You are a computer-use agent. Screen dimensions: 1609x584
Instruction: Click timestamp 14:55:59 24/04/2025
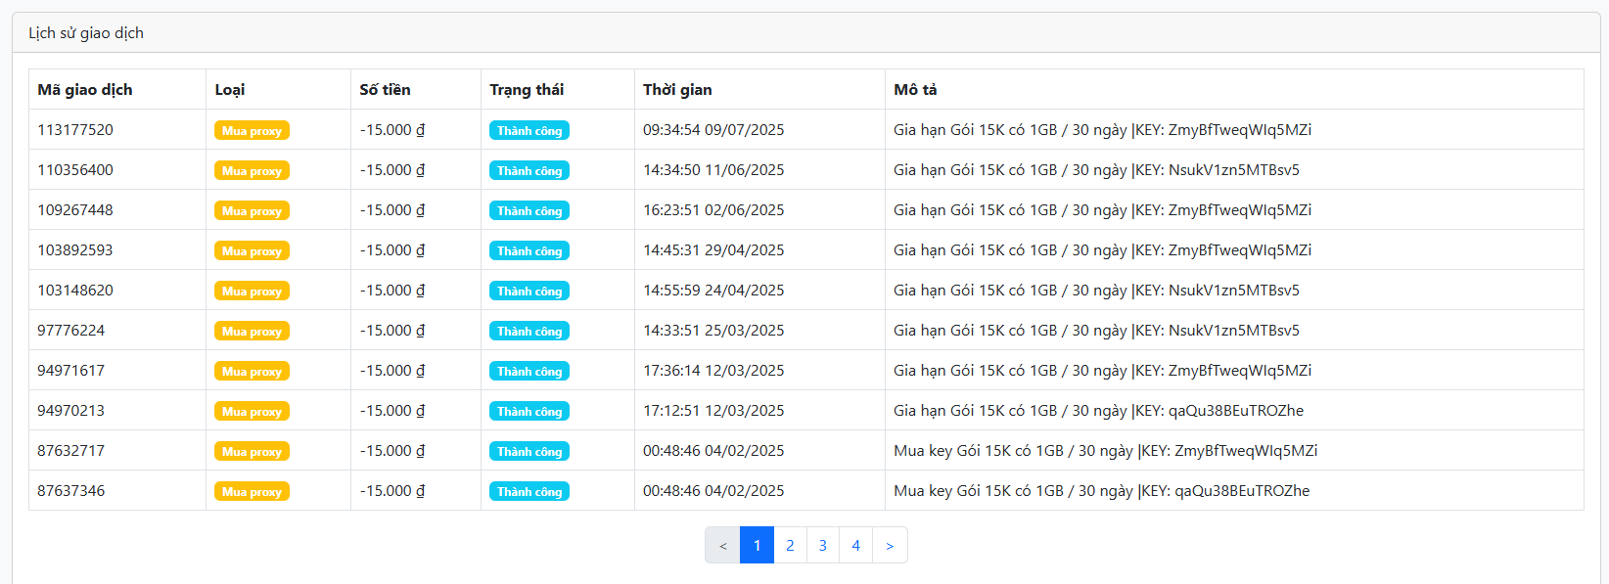pyautogui.click(x=713, y=290)
